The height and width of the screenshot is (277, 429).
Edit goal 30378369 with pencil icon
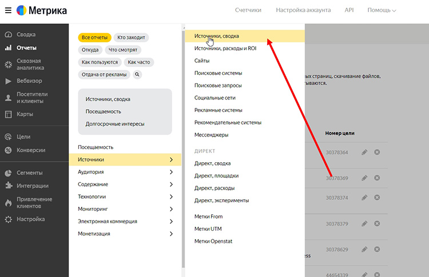(x=364, y=178)
